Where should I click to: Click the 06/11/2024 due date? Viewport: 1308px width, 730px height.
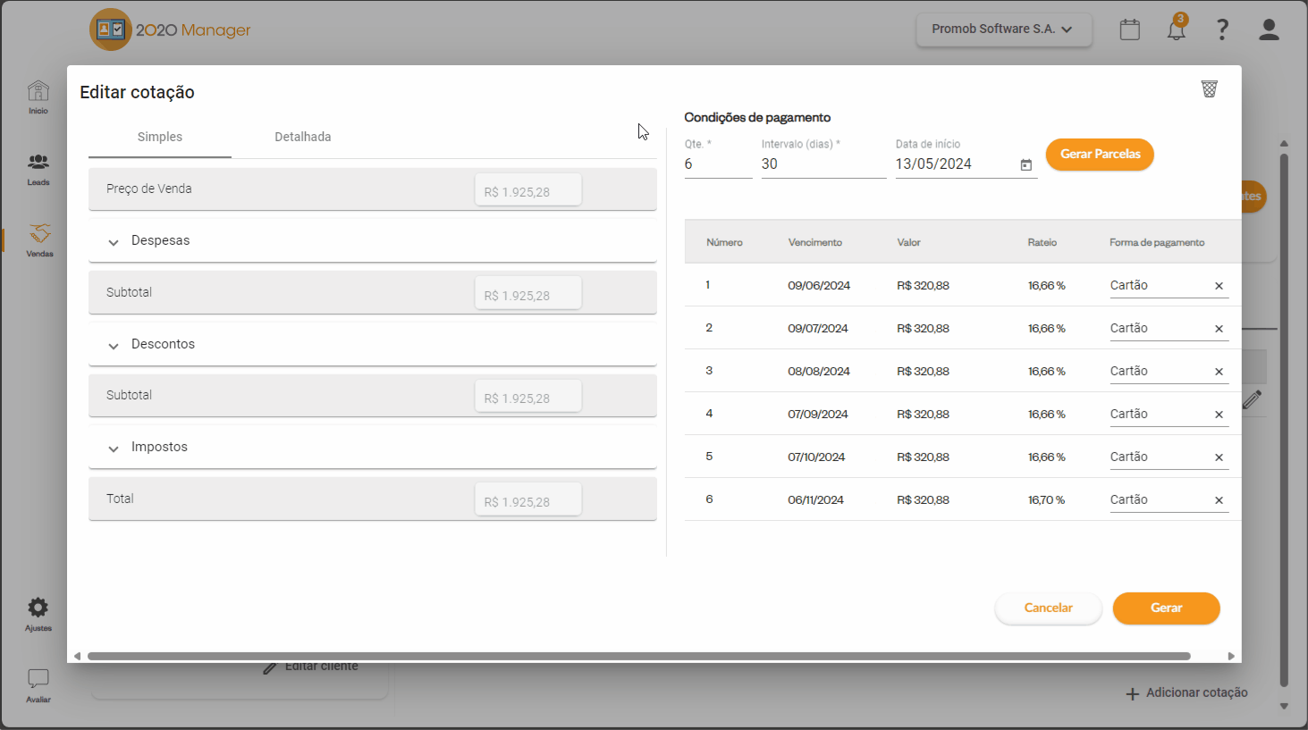815,500
